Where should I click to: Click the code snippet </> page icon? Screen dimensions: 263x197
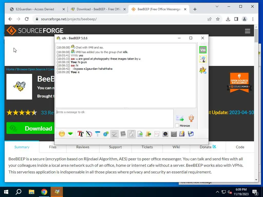coord(157,134)
